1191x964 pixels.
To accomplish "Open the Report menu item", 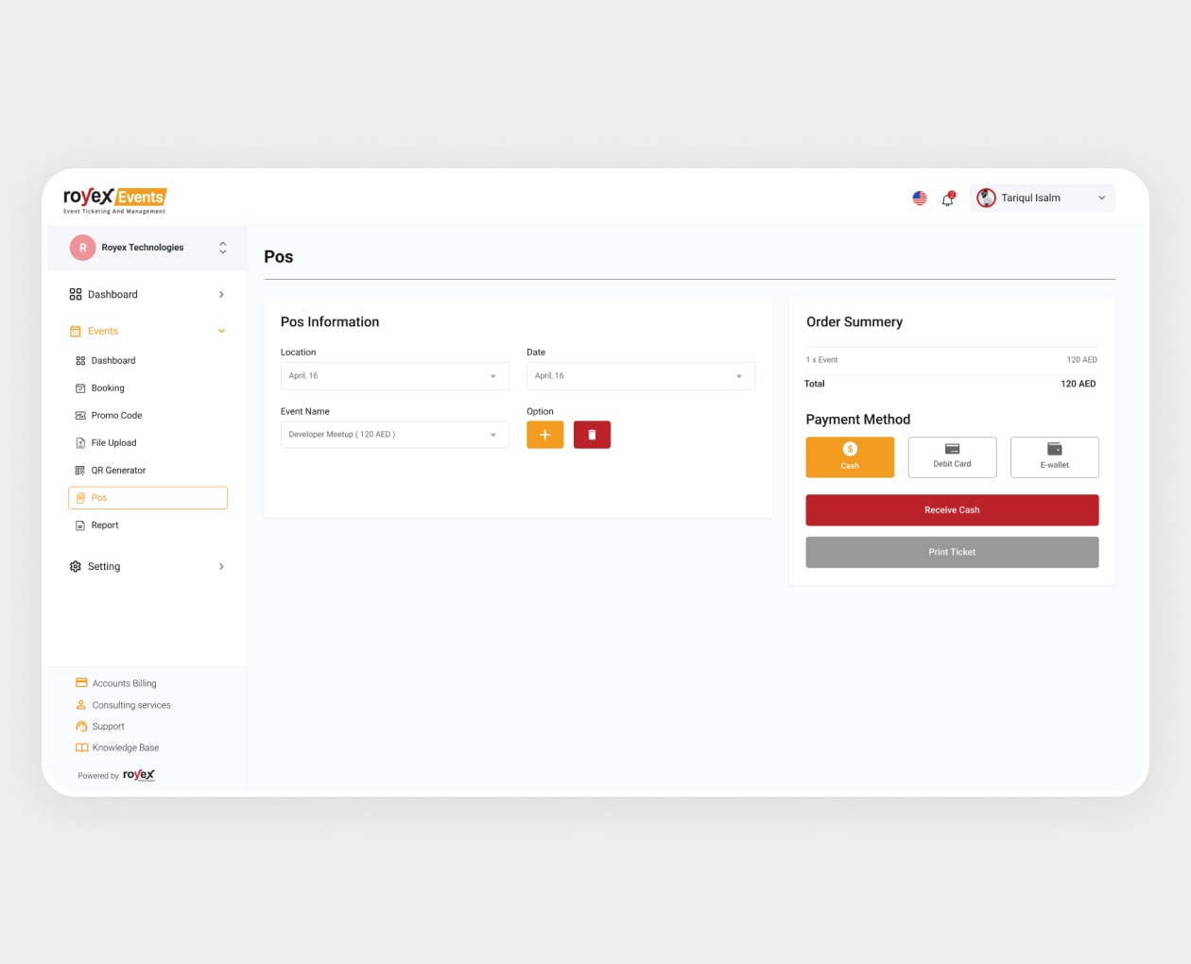I will pyautogui.click(x=105, y=525).
